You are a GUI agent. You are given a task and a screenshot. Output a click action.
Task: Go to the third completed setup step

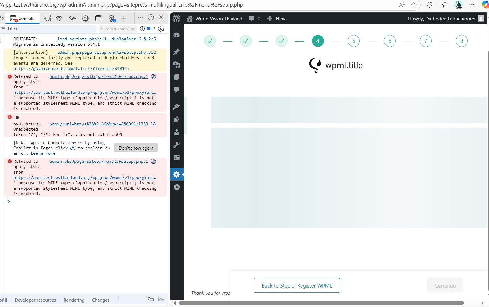[x=282, y=41]
